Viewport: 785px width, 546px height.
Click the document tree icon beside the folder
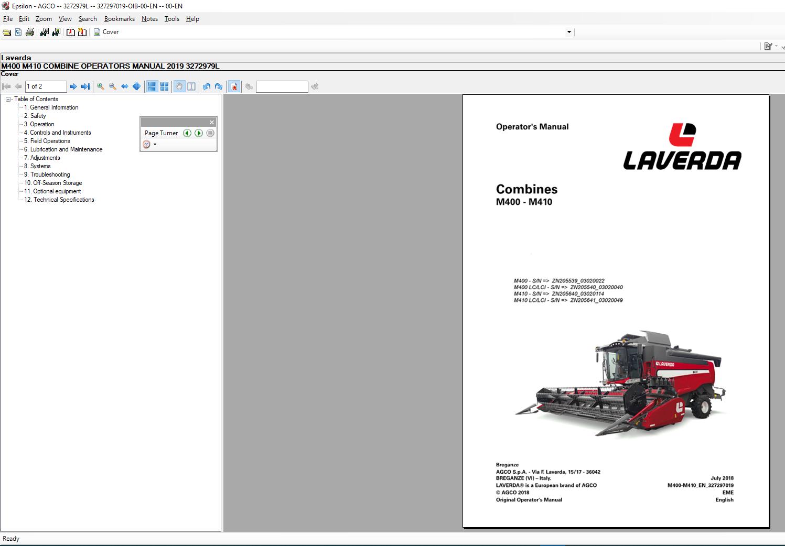tap(18, 32)
